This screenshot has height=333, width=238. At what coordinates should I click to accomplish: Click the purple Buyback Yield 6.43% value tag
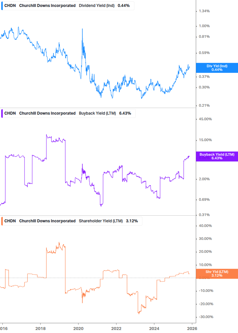pos(217,156)
